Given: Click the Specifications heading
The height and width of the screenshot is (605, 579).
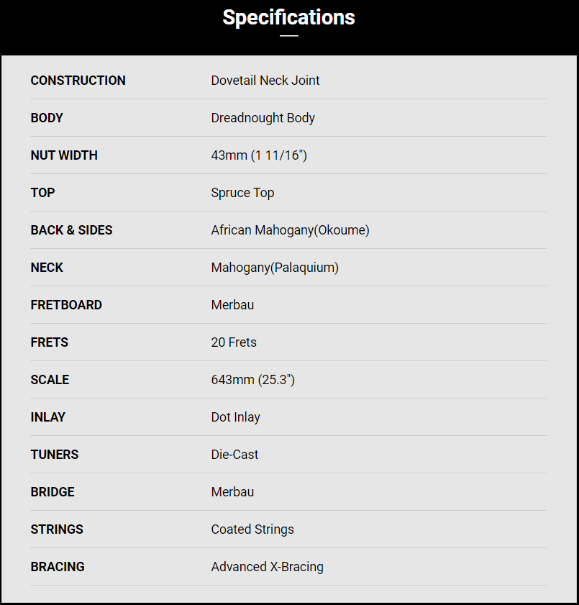Looking at the screenshot, I should 288,17.
